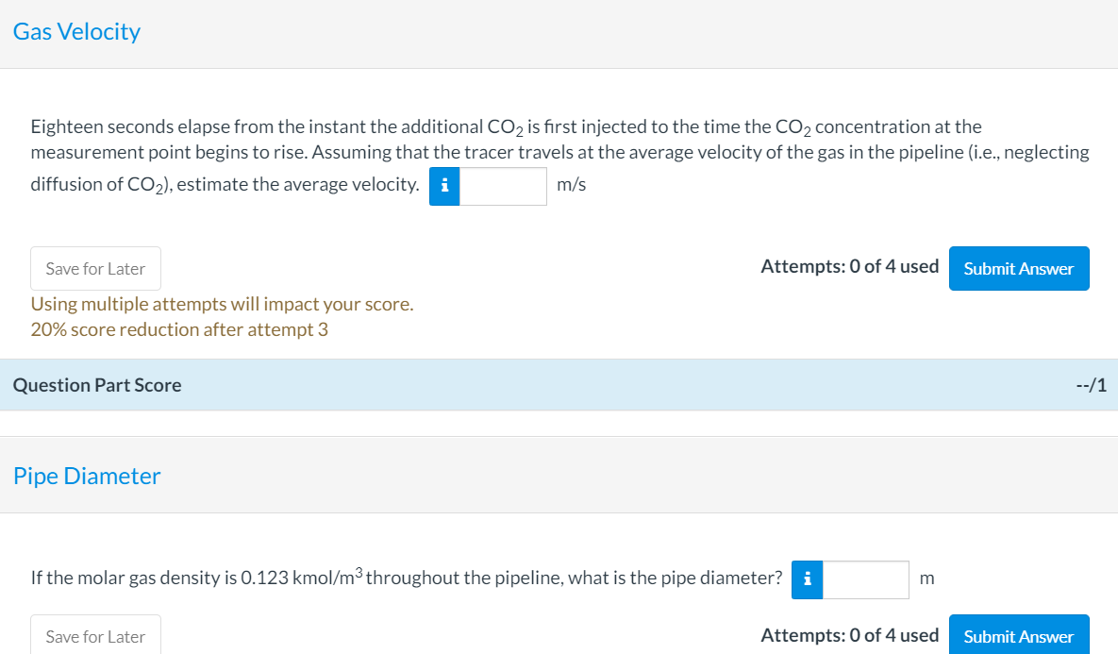Save the Pipe Diameter answer for later
The width and height of the screenshot is (1118, 654).
tap(94, 635)
